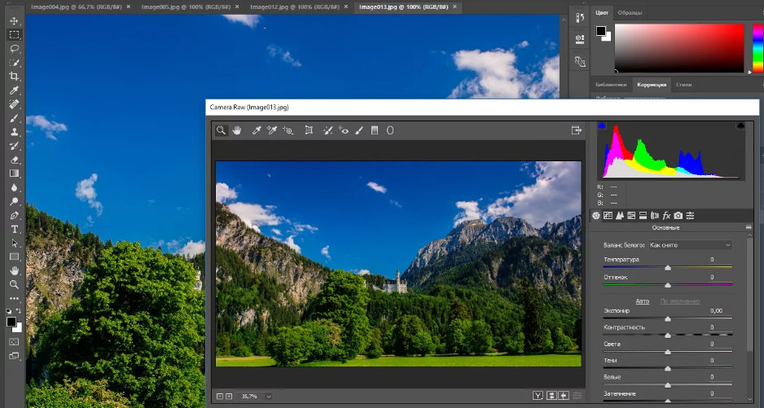Select the Zoom tool in Photoshop toolbar
Image resolution: width=764 pixels, height=408 pixels.
point(14,285)
